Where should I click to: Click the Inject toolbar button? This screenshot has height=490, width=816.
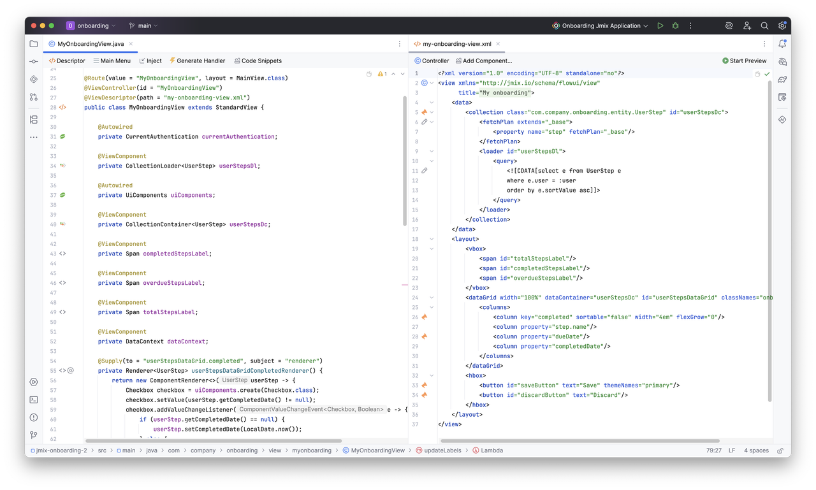click(x=150, y=61)
